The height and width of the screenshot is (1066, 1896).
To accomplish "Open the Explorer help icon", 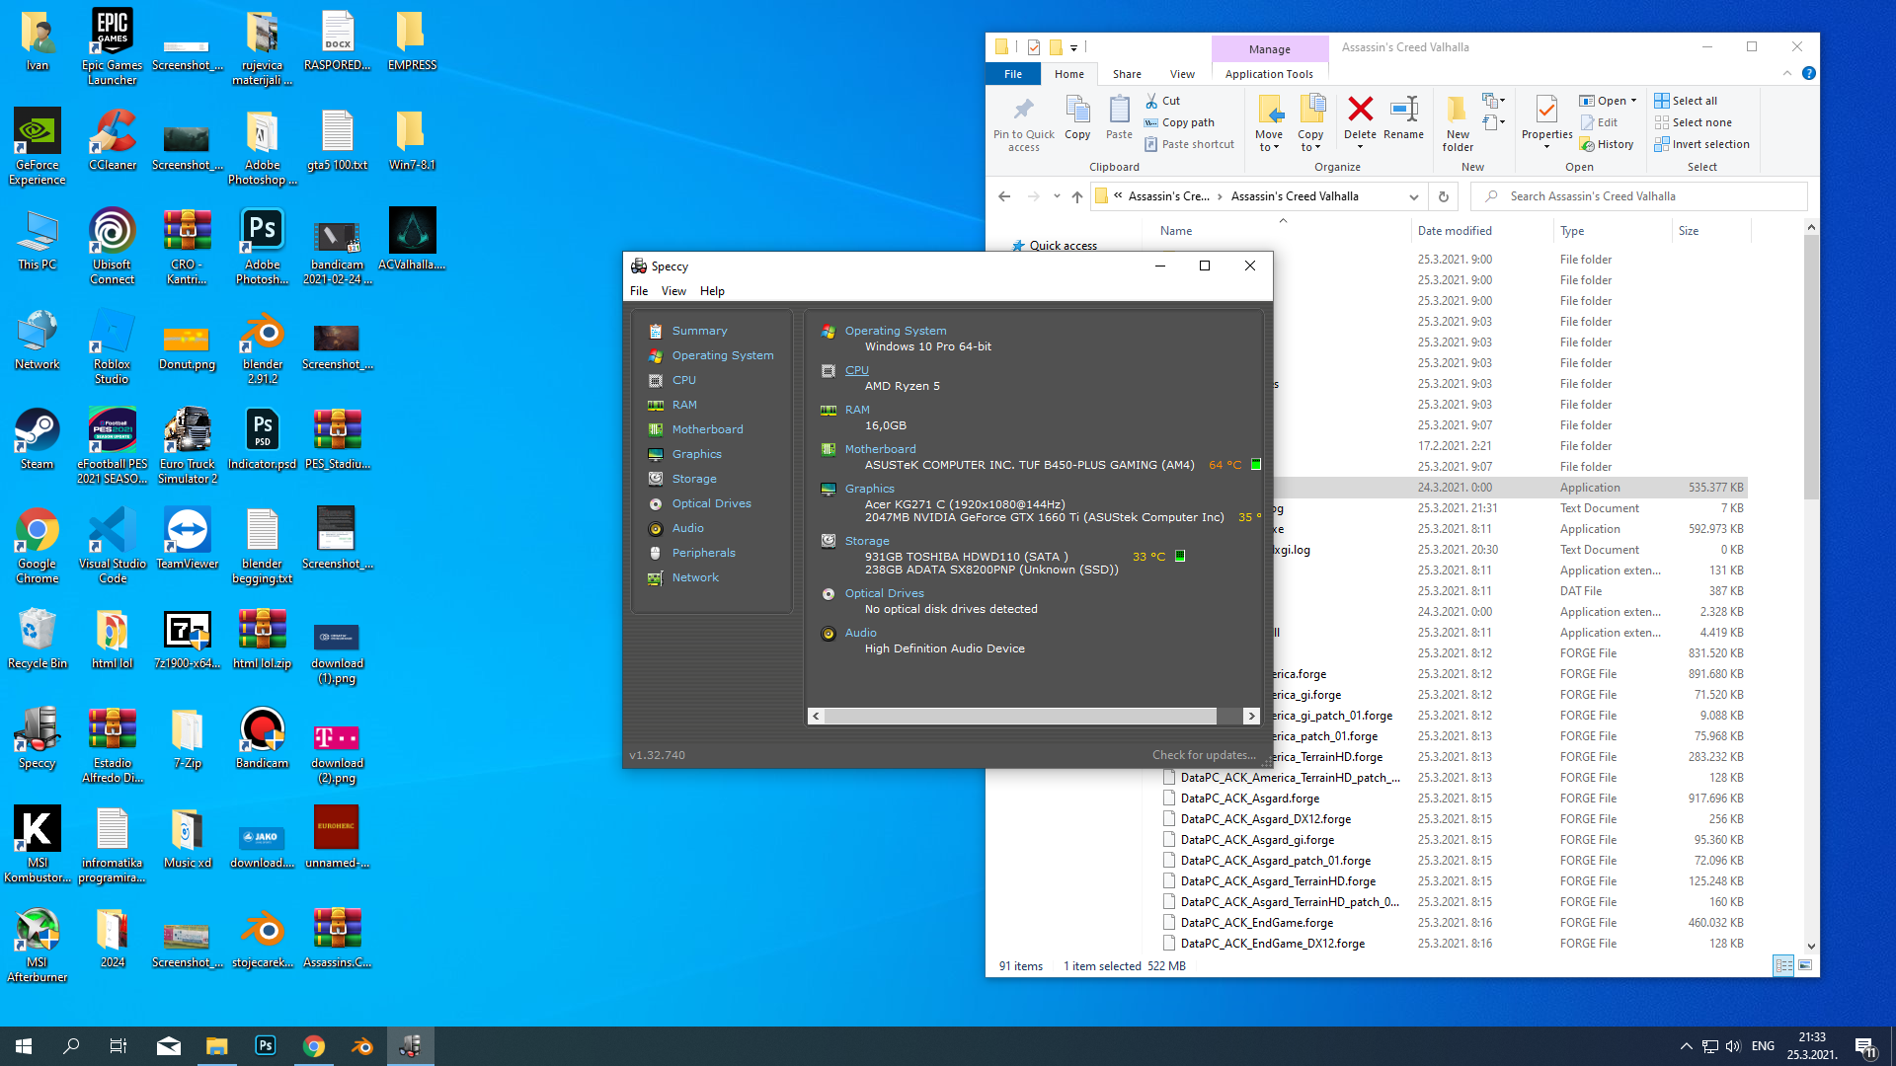I will click(1808, 73).
